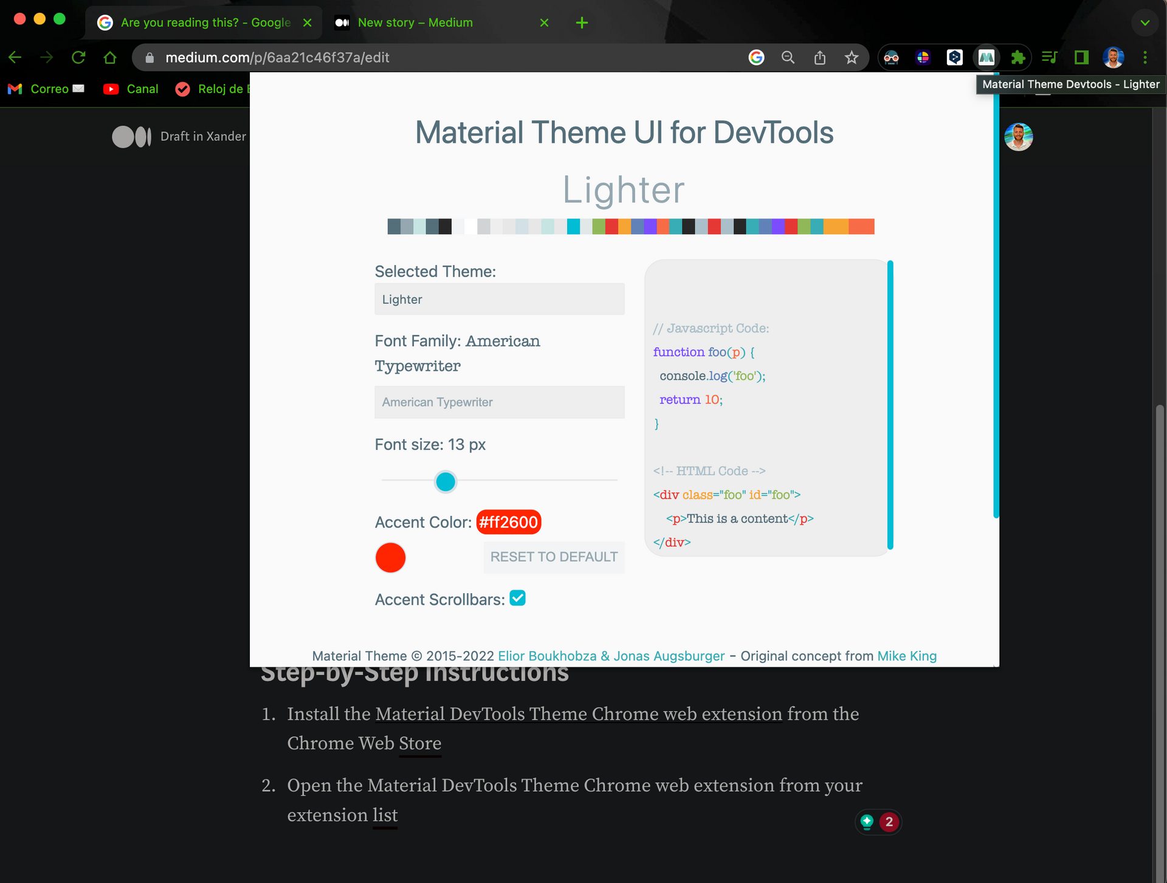Open the side panel icon
Image resolution: width=1167 pixels, height=883 pixels.
(1081, 57)
